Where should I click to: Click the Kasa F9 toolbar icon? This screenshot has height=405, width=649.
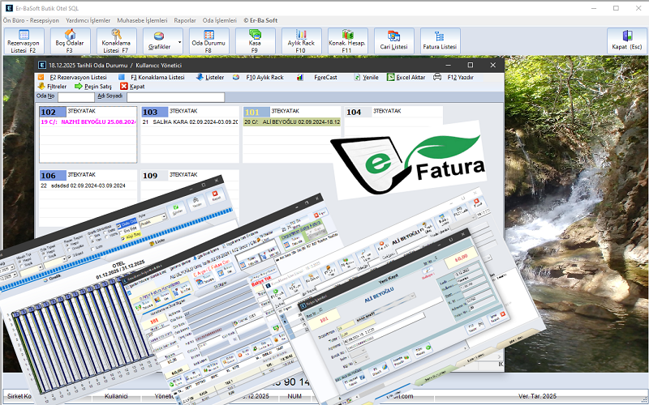pos(255,40)
